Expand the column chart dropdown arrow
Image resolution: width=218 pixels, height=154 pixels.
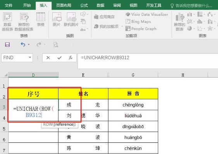pyautogui.click(x=194, y=14)
